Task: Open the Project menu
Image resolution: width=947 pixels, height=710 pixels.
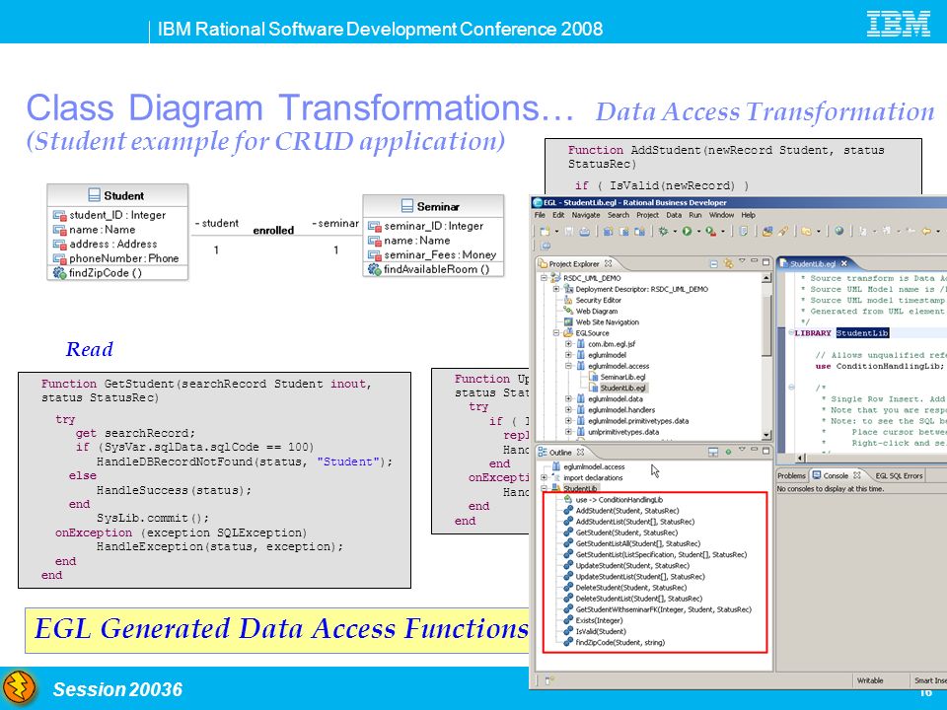Action: [x=647, y=215]
